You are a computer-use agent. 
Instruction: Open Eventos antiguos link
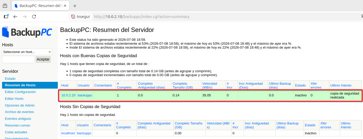tap(18, 119)
